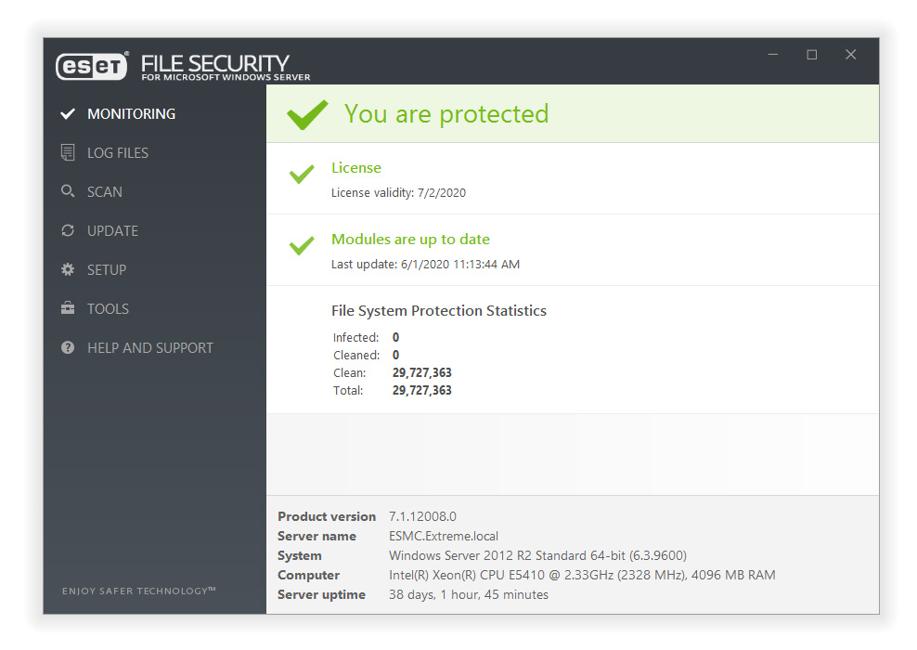Open the Setup menu entry
This screenshot has width=917, height=650.
[107, 270]
